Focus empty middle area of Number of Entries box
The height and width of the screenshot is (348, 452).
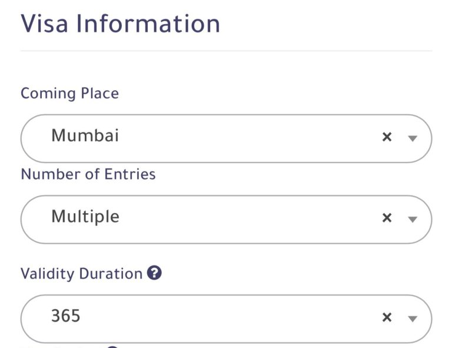248,220
